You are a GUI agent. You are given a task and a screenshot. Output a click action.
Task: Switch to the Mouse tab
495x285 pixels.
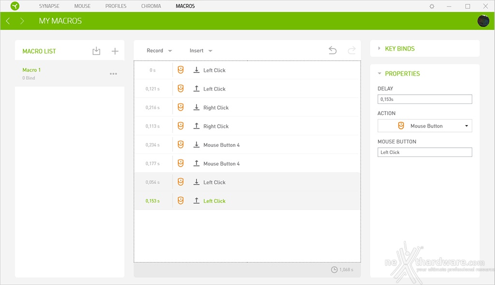(82, 6)
